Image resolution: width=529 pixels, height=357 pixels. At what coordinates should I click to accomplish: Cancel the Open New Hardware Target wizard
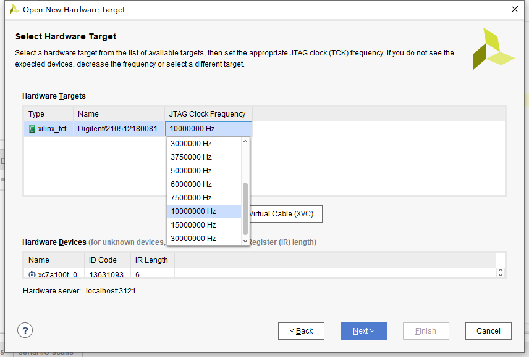point(488,330)
